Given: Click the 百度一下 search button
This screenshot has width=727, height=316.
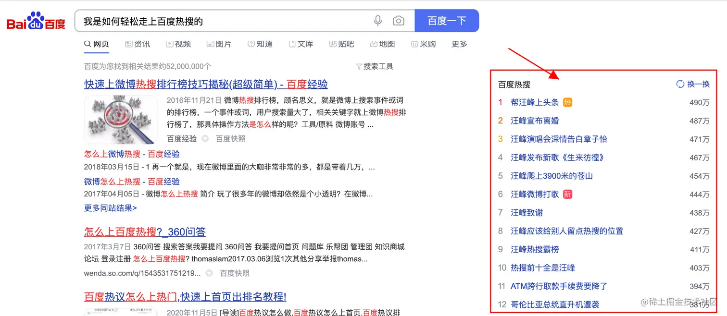Looking at the screenshot, I should (447, 21).
